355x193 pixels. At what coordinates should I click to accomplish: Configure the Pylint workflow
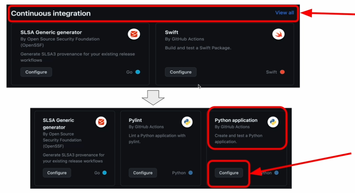click(x=143, y=173)
